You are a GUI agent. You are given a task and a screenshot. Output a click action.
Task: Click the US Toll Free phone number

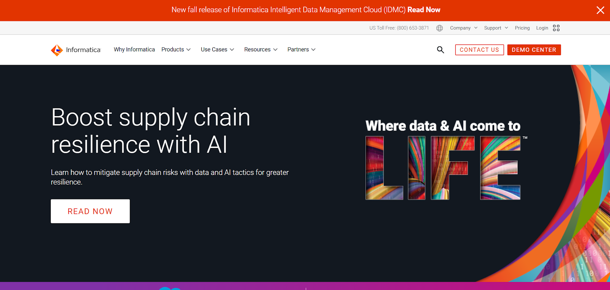[399, 28]
